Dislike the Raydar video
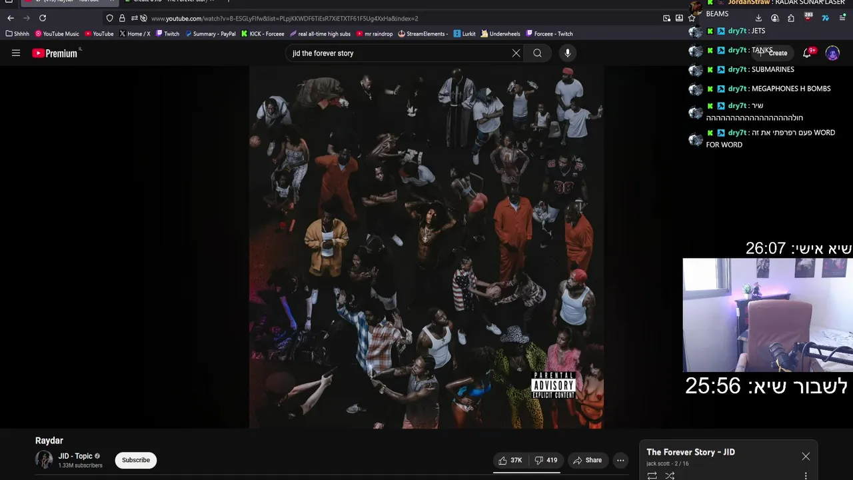853x480 pixels. (546, 460)
